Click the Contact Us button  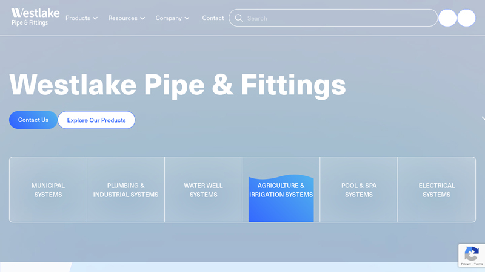(33, 120)
